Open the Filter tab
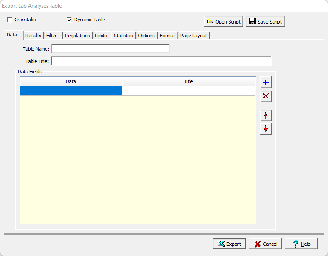The width and height of the screenshot is (328, 256). tap(51, 36)
